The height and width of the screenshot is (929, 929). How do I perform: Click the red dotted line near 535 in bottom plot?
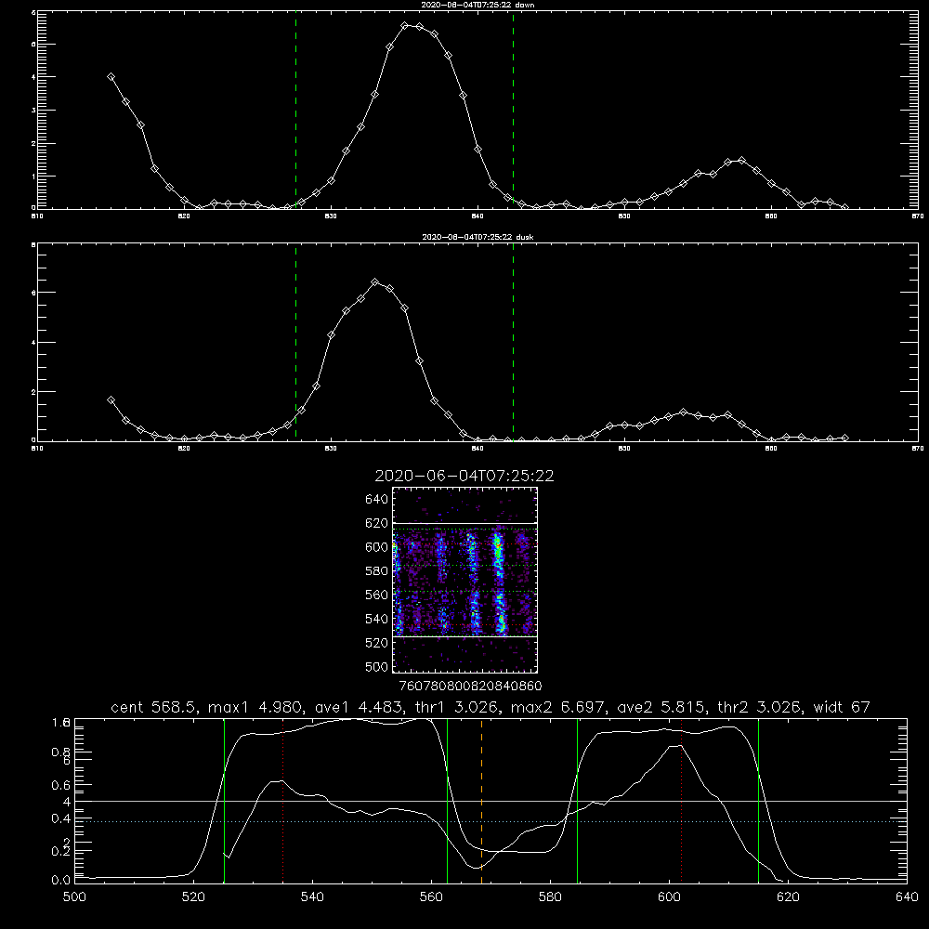point(283,801)
